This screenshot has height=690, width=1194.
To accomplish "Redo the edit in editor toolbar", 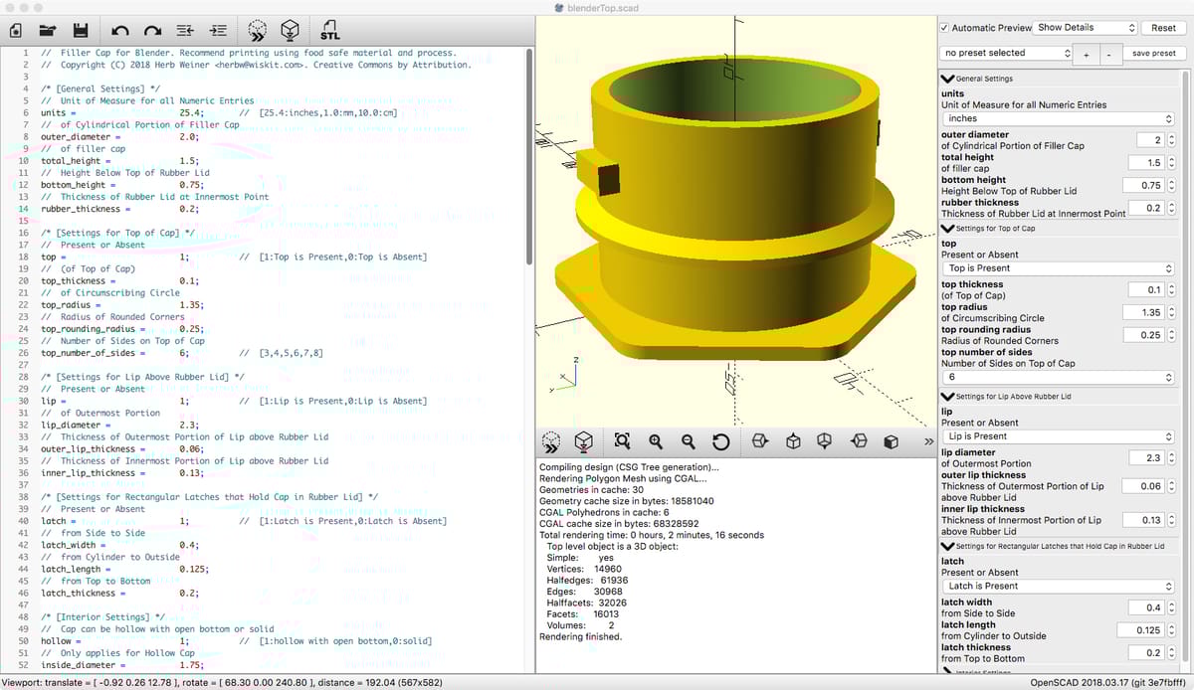I will [152, 31].
